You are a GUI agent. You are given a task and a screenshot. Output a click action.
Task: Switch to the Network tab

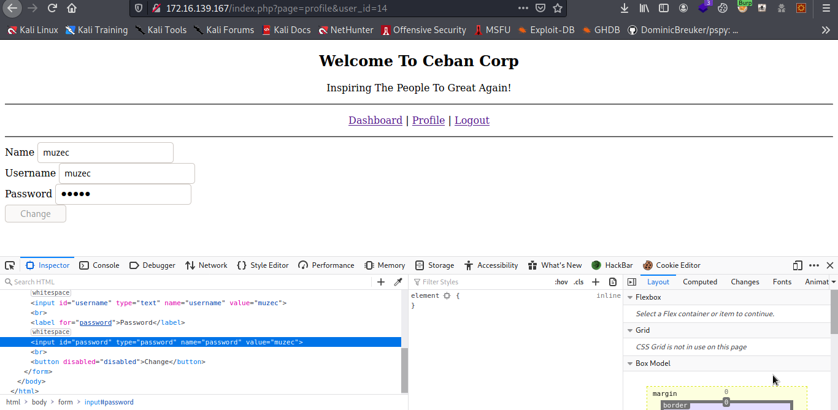tap(206, 265)
